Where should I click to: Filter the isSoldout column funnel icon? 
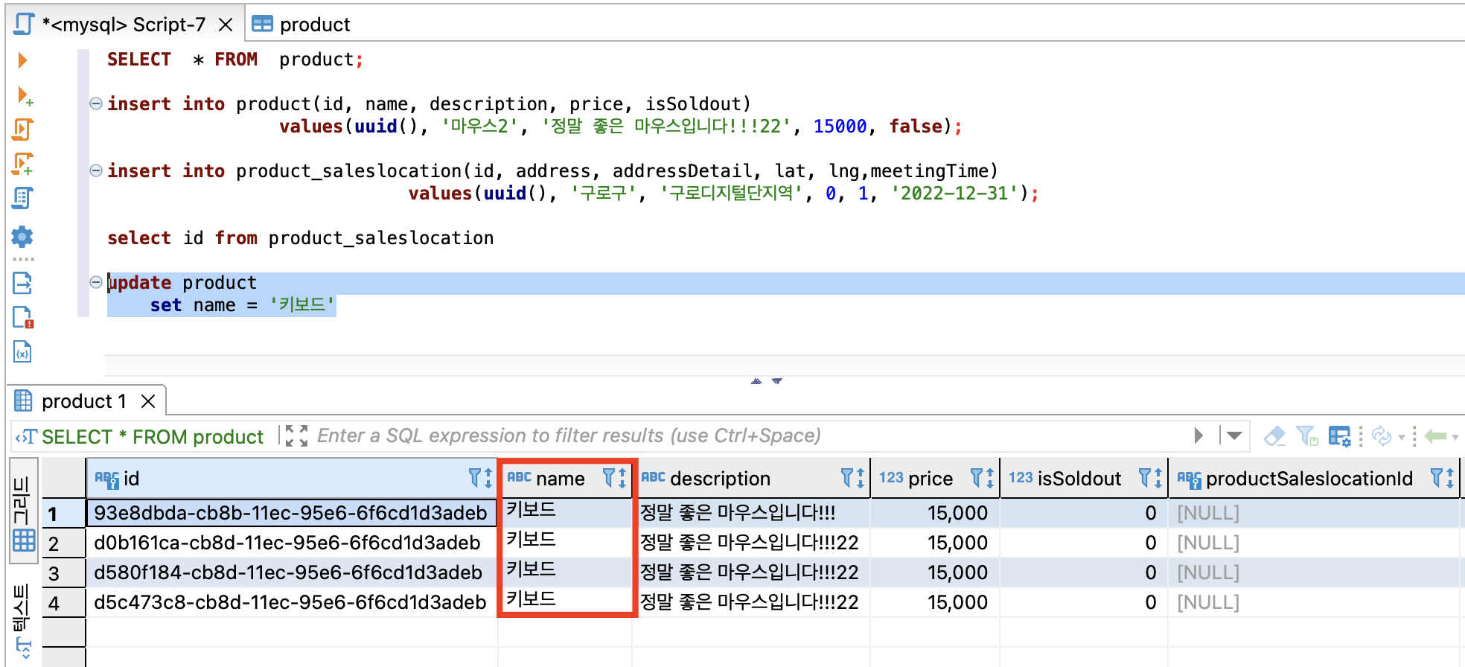[x=1146, y=478]
